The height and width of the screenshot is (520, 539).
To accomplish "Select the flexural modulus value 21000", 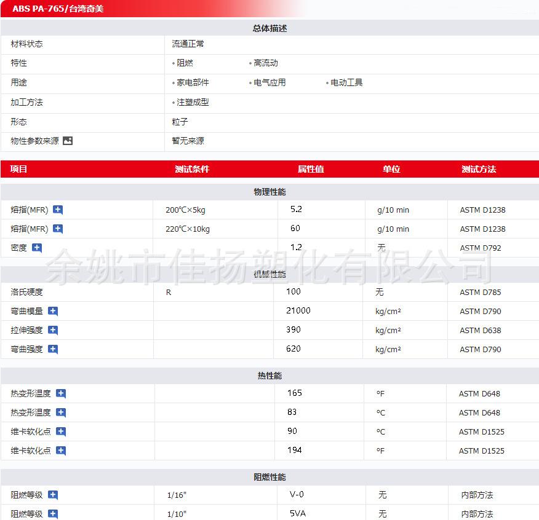I will coord(298,311).
